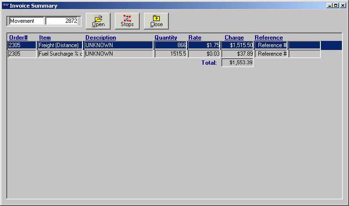Click quantity cell 866

coord(171,45)
